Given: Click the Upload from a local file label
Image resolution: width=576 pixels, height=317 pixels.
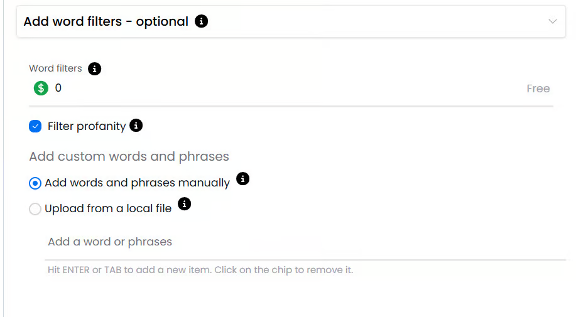Looking at the screenshot, I should click(108, 209).
